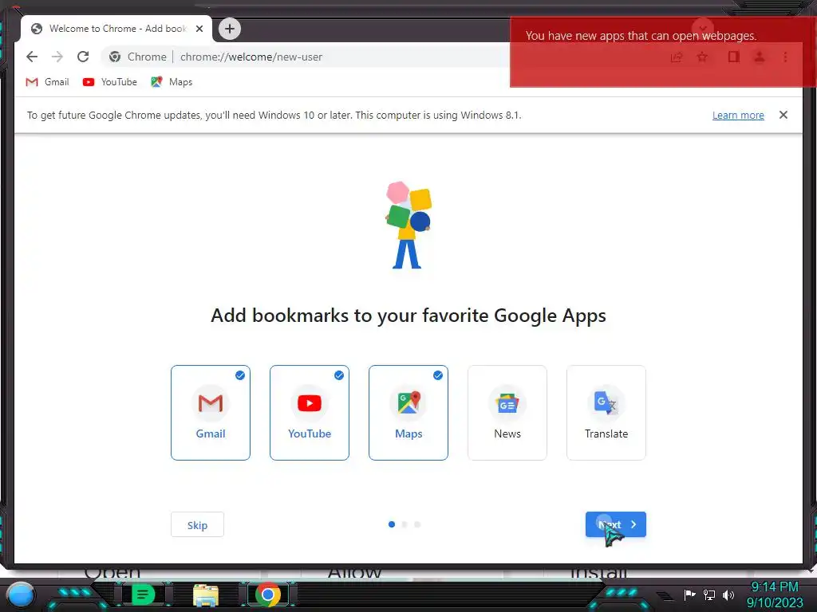The width and height of the screenshot is (817, 612).
Task: Uncheck the Gmail app card
Action: pos(211,413)
